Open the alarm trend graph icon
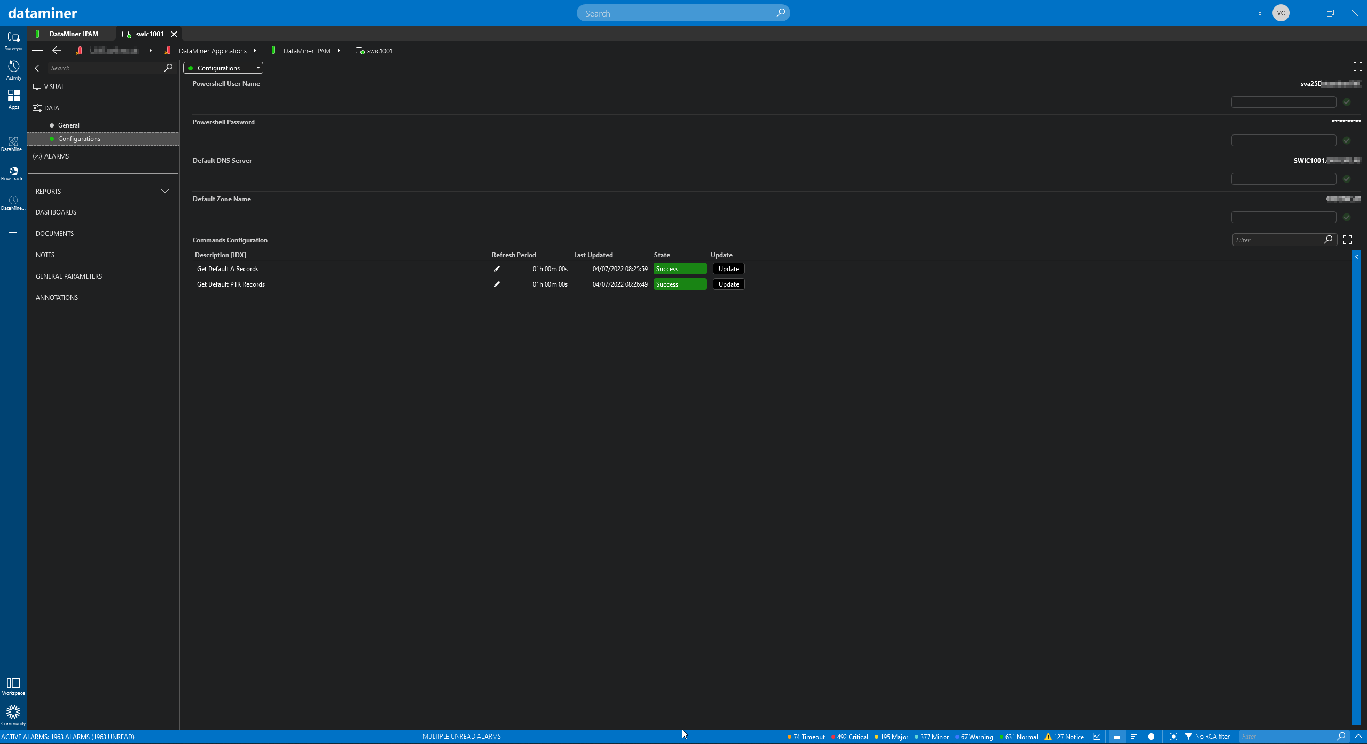This screenshot has height=744, width=1367. coord(1097,737)
